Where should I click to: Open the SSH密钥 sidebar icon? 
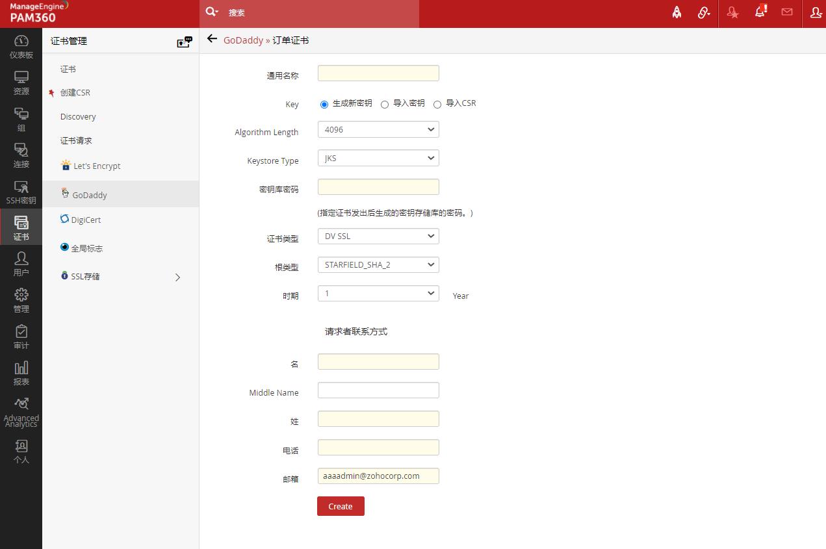point(21,192)
